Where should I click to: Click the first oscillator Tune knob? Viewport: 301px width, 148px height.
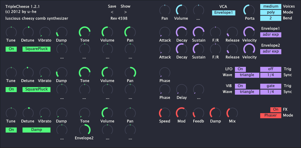click(11, 32)
